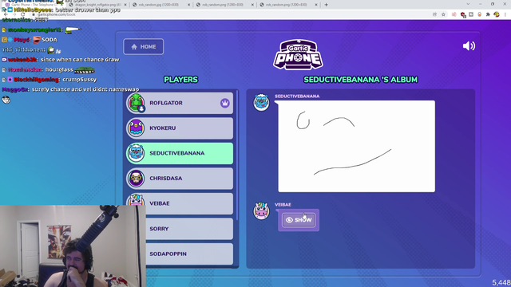
Task: Click the crown icon beside ROFLGATOR
Action: [225, 103]
